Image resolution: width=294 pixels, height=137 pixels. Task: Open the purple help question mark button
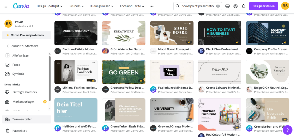click(287, 130)
